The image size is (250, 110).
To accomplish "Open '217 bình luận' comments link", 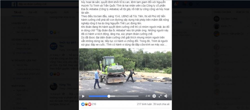I will click(144, 104).
